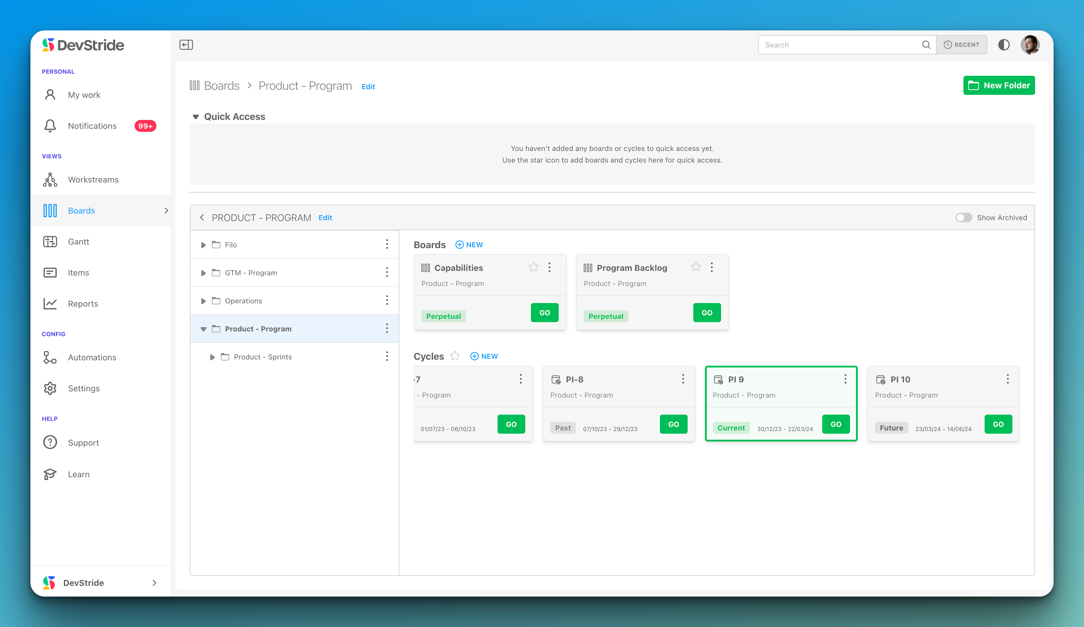Open options menu for Product - Sprints folder
This screenshot has height=627, width=1084.
[x=387, y=356]
